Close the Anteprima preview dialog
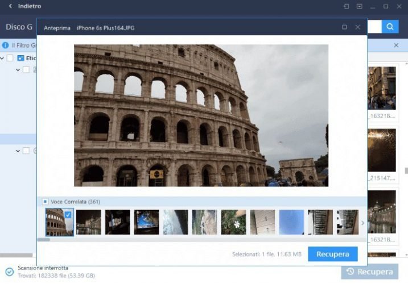This screenshot has width=408, height=284. click(358, 27)
